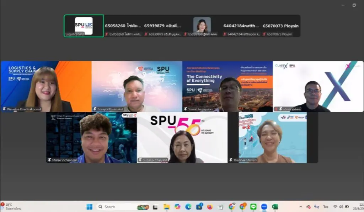
Task: Launch Microsoft Edge from the taskbar
Action: [x=188, y=207]
